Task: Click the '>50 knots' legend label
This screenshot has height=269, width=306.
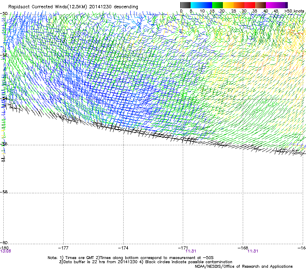Action: (x=294, y=11)
